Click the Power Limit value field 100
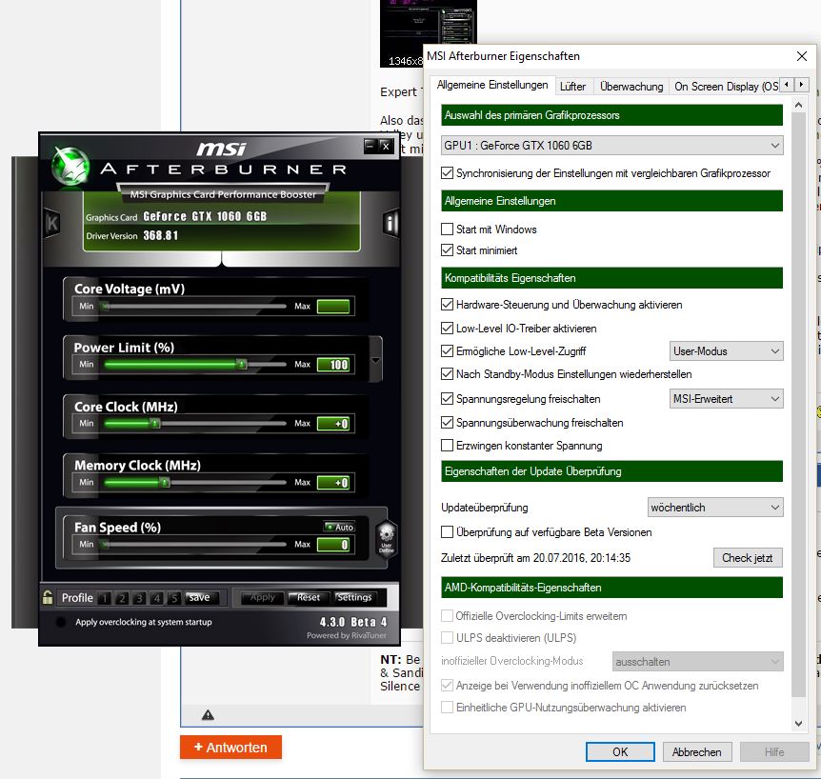The image size is (821, 779). click(x=333, y=365)
